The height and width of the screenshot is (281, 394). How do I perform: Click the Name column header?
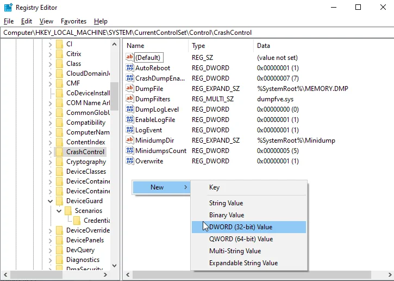tap(156, 46)
